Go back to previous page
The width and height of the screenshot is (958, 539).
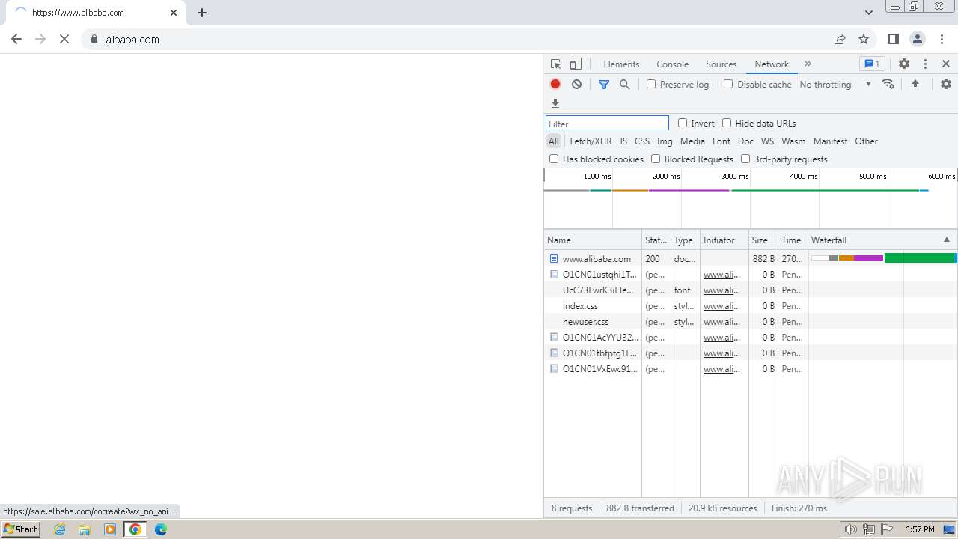coord(16,40)
